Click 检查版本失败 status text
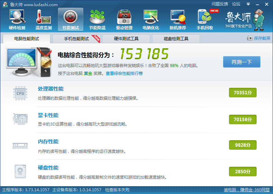Viewport: 273px width, 194px height. tap(117, 190)
